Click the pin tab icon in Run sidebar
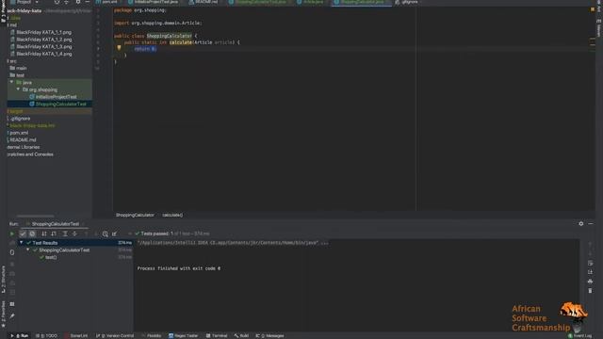Image resolution: width=603 pixels, height=339 pixels. coord(12,315)
